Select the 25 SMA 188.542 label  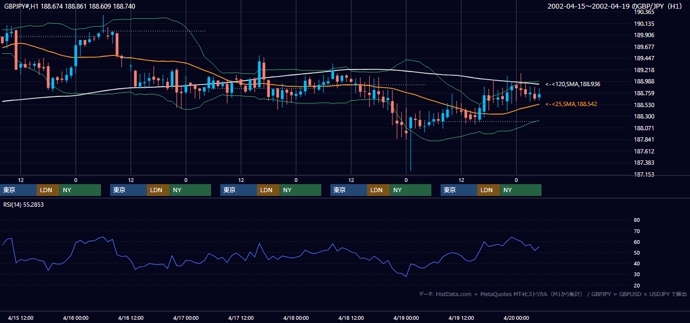coord(571,104)
